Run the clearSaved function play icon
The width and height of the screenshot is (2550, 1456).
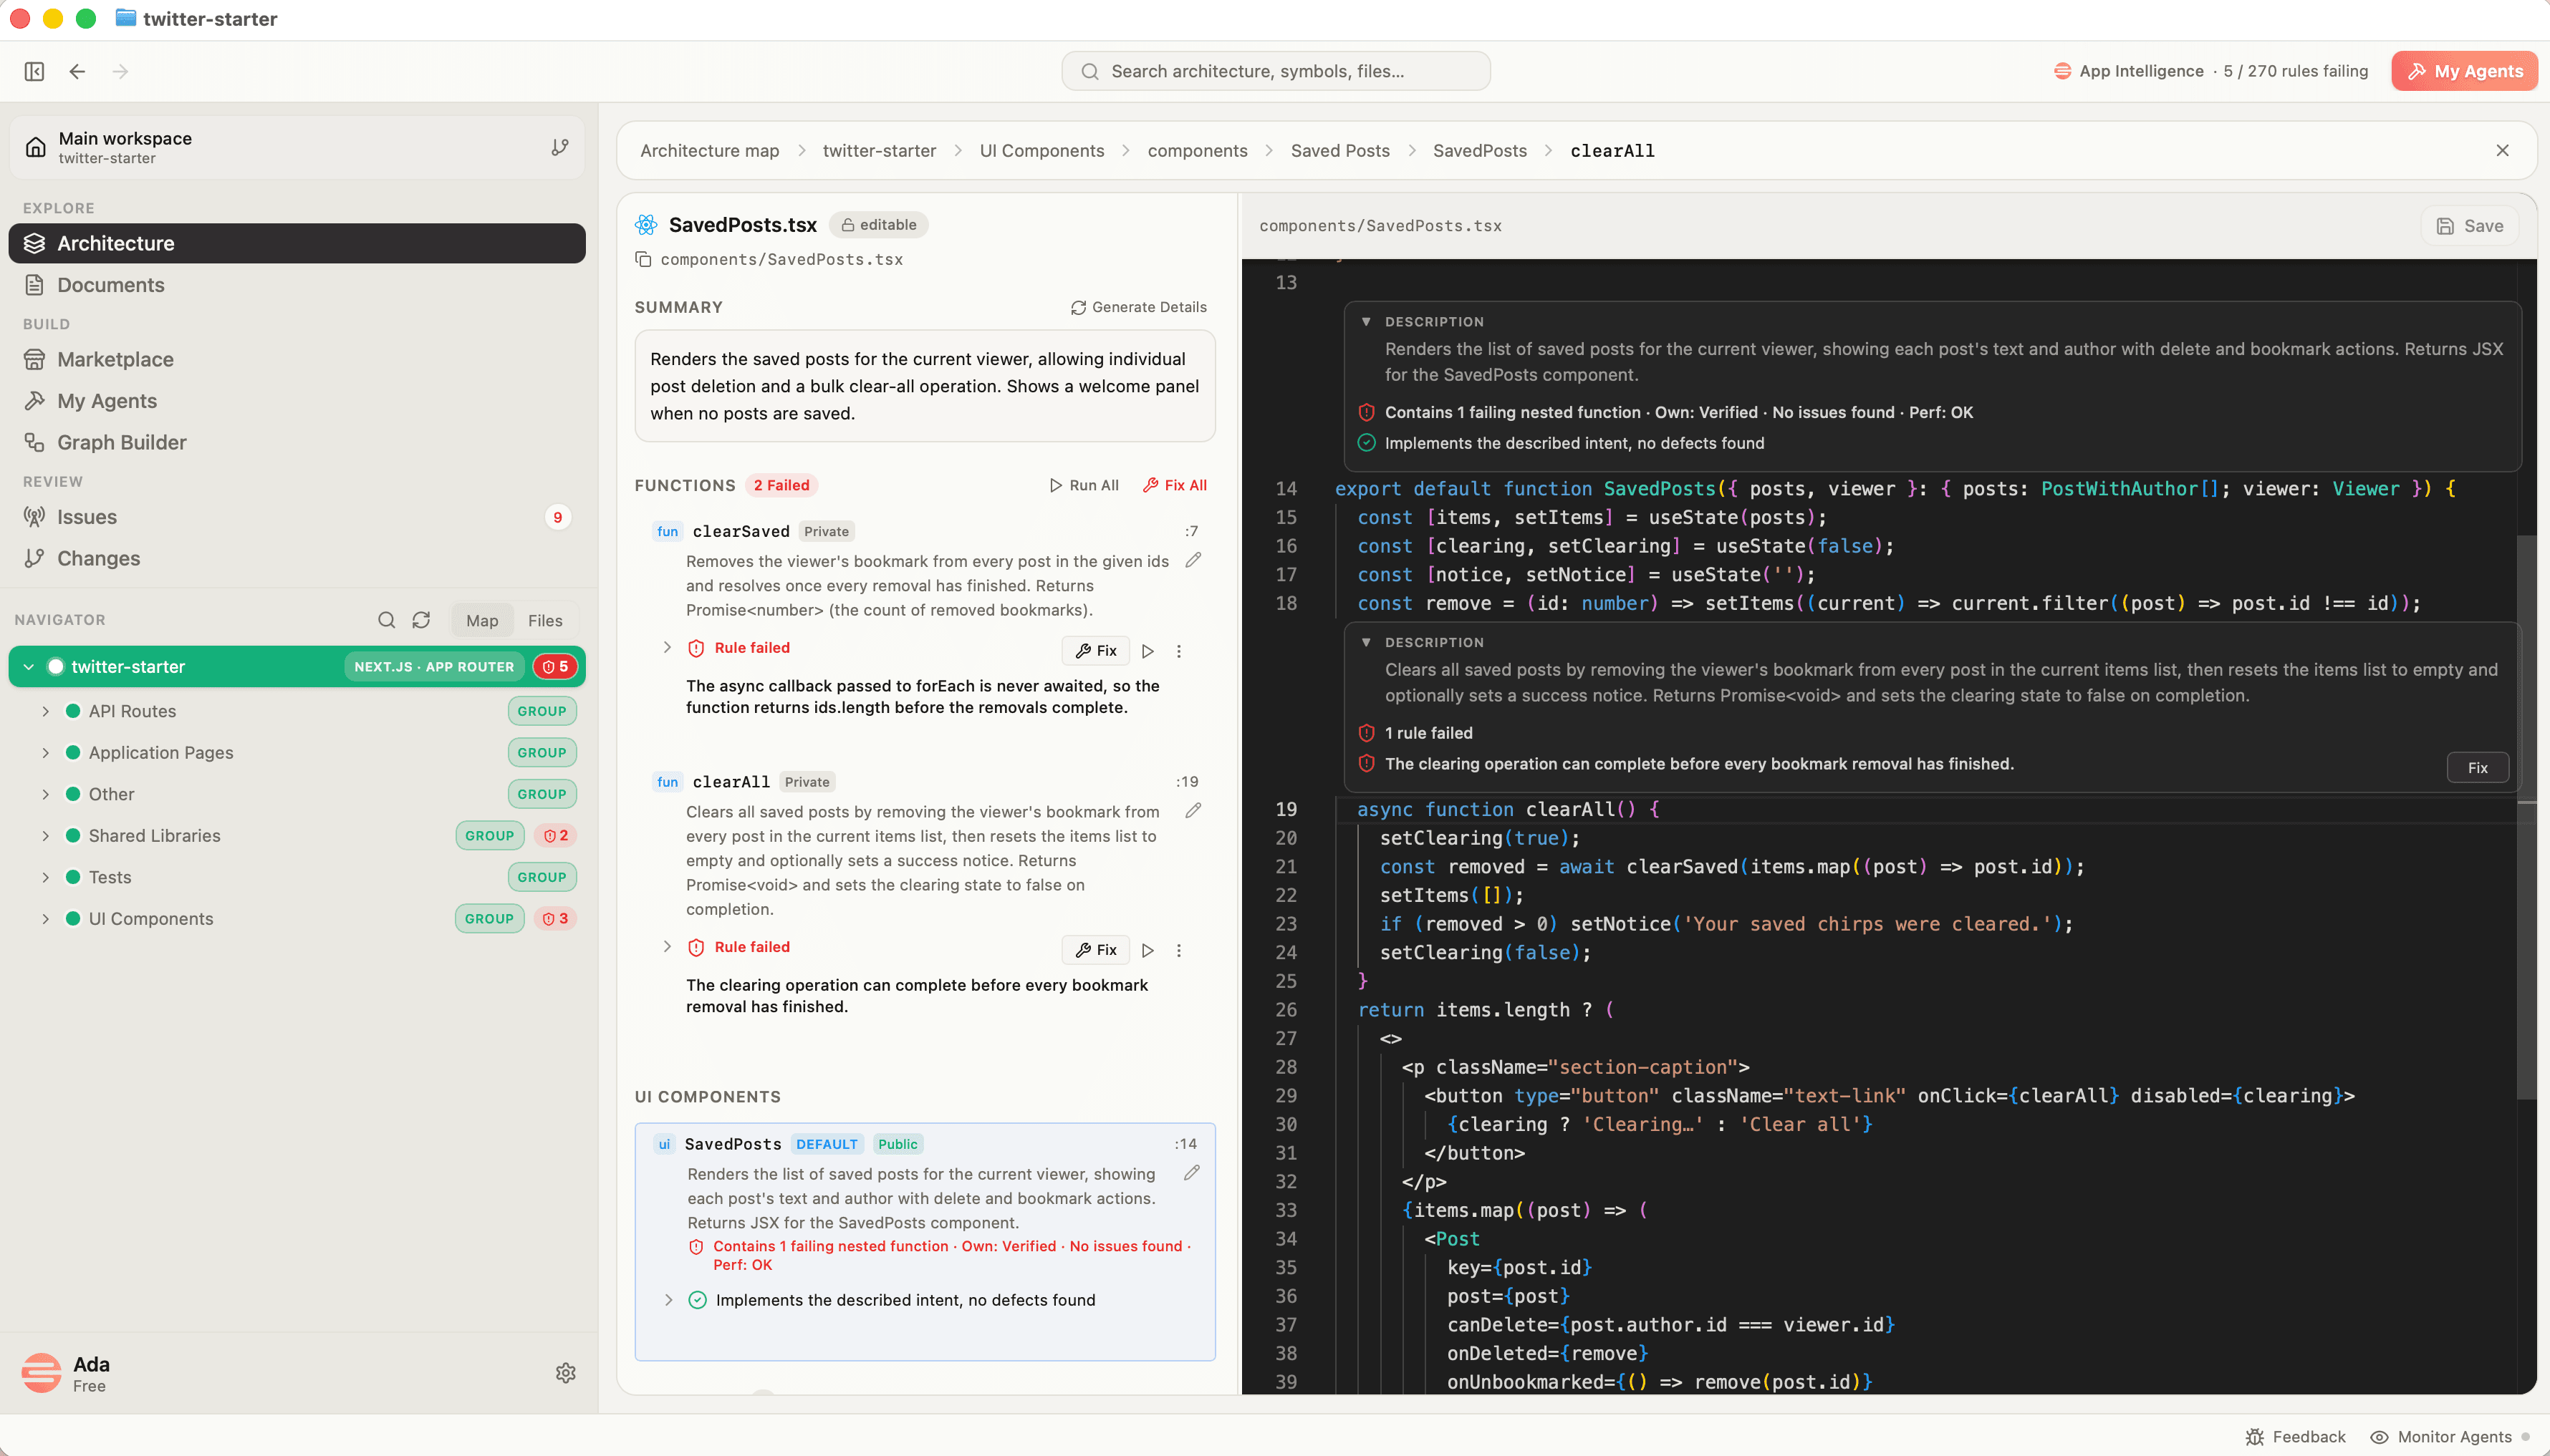click(x=1148, y=651)
